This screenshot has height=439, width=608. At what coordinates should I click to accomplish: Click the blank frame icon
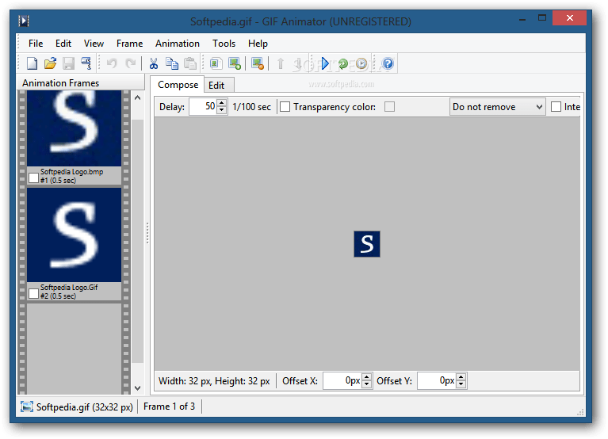click(216, 63)
